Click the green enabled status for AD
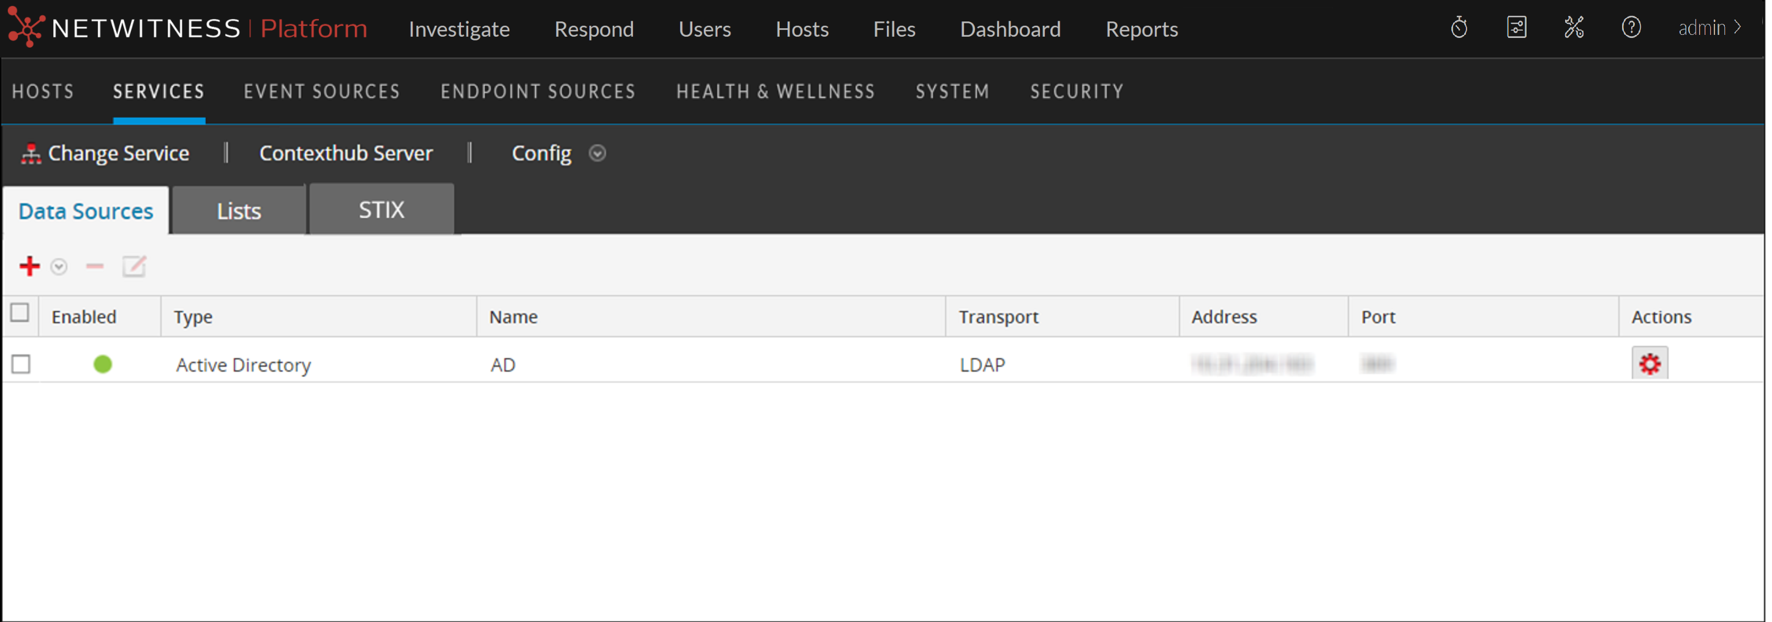Screen dimensions: 1772x622 click(x=102, y=364)
